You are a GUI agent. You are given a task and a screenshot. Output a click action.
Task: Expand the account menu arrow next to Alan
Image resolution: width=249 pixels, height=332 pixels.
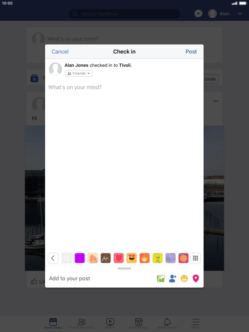tap(240, 14)
